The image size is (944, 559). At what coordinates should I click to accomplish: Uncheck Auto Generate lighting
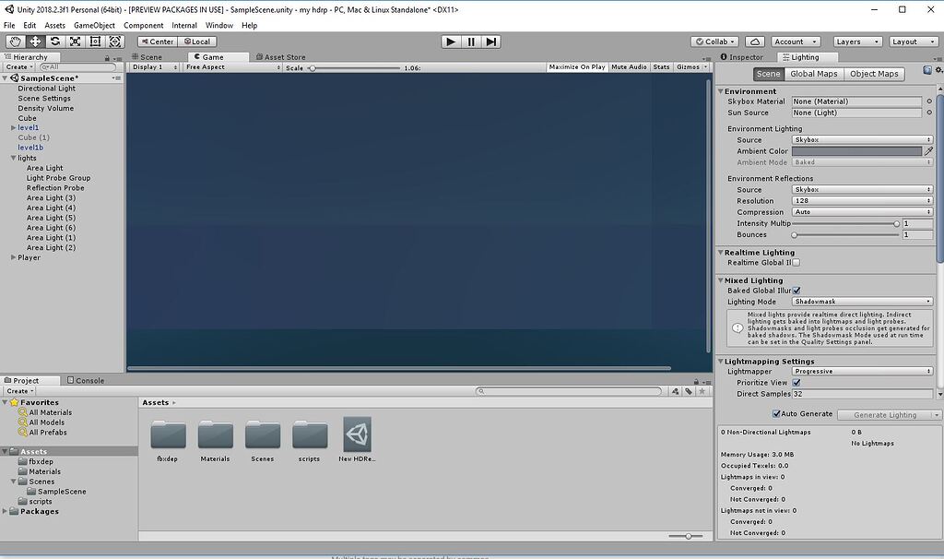[776, 412]
